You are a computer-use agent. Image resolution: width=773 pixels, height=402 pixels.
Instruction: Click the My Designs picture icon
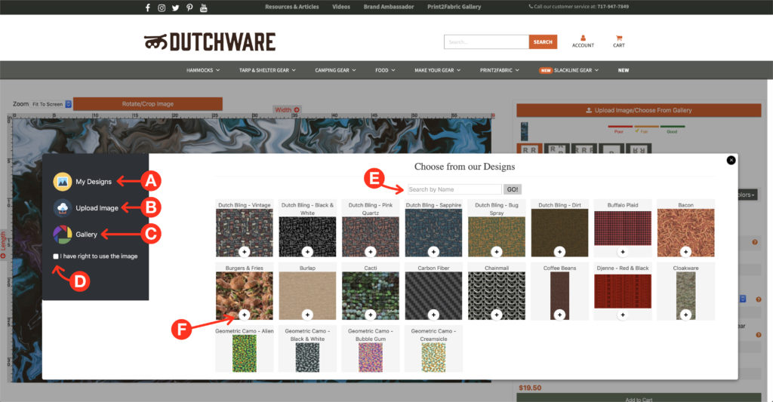[x=63, y=182]
